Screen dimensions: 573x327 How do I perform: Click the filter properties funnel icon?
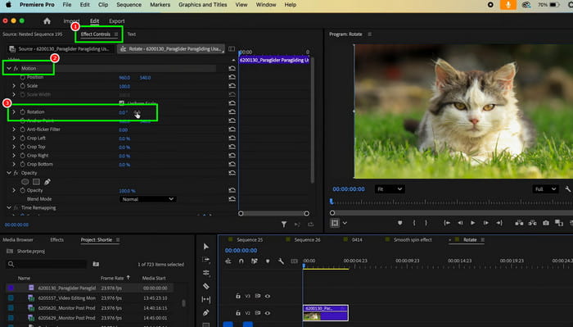point(284,225)
